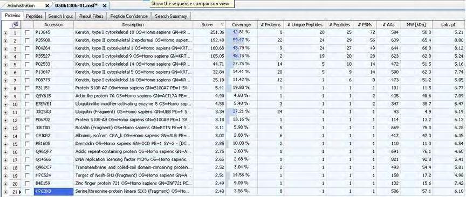Screen dimensions: 466x197
Task: Click the # Proteins column header
Action: (270, 25)
